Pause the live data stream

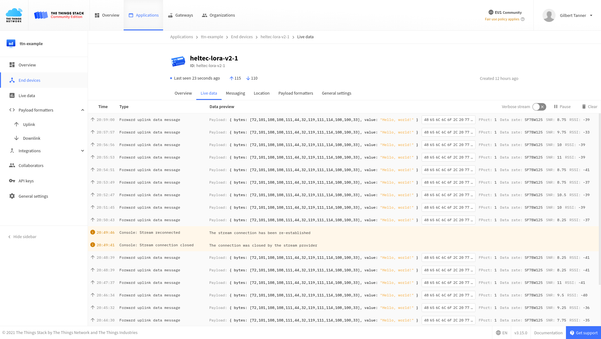pos(562,107)
